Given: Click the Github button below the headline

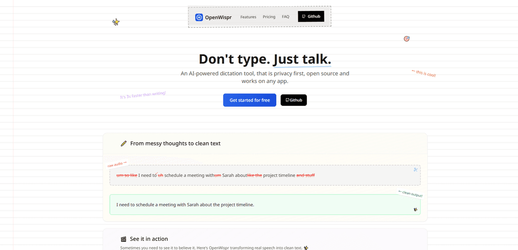Looking at the screenshot, I should (x=294, y=100).
